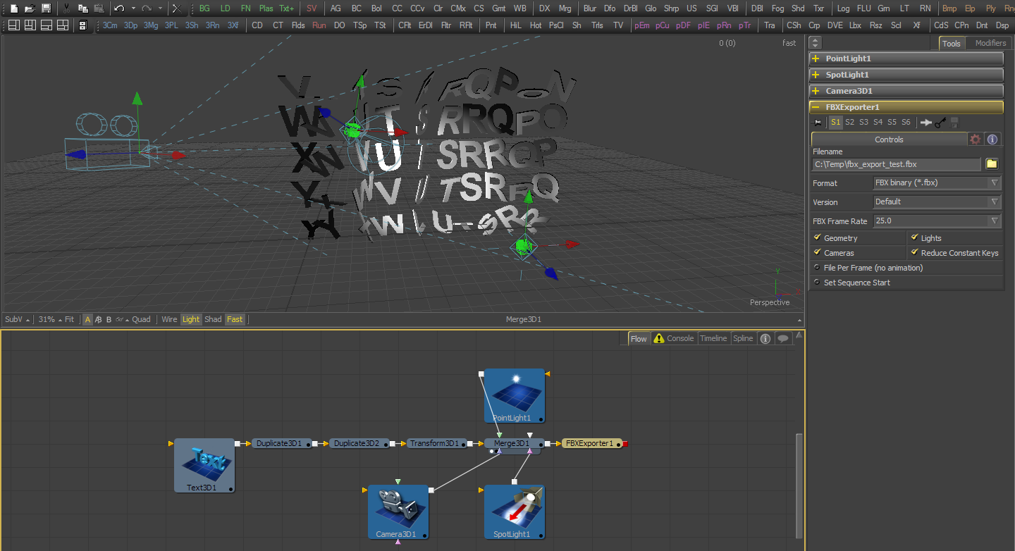
Task: Open the Console tab
Action: 674,338
